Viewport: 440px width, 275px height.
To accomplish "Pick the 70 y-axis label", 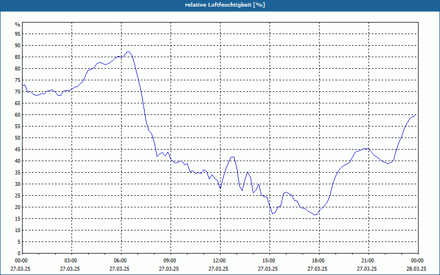I will [x=18, y=92].
